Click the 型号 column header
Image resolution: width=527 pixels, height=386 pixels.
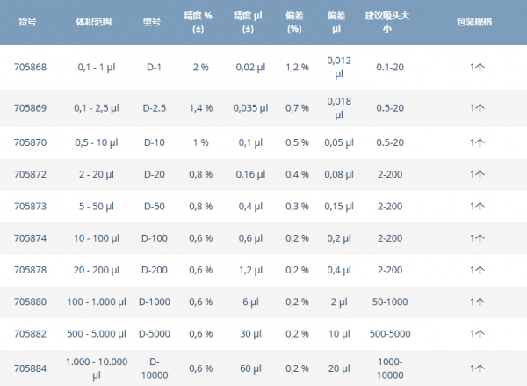pyautogui.click(x=152, y=22)
